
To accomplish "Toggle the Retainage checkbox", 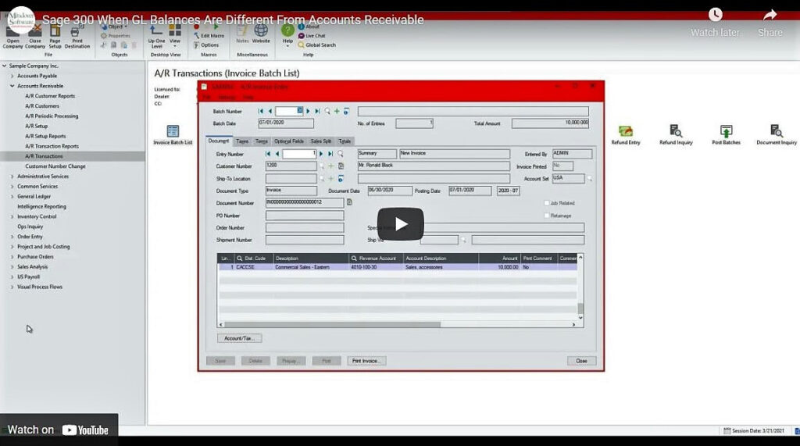I will pyautogui.click(x=546, y=216).
